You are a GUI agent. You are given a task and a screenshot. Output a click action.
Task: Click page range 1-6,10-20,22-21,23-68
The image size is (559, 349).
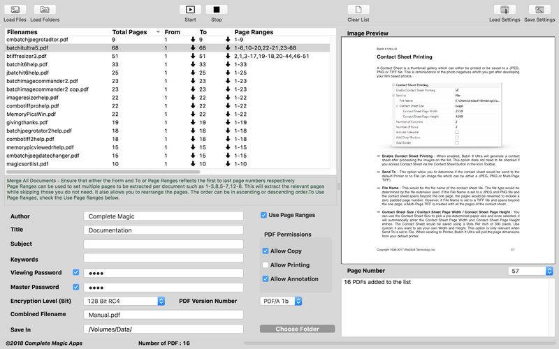coord(266,47)
